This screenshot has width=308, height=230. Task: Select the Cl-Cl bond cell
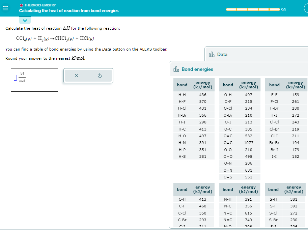[274, 122]
